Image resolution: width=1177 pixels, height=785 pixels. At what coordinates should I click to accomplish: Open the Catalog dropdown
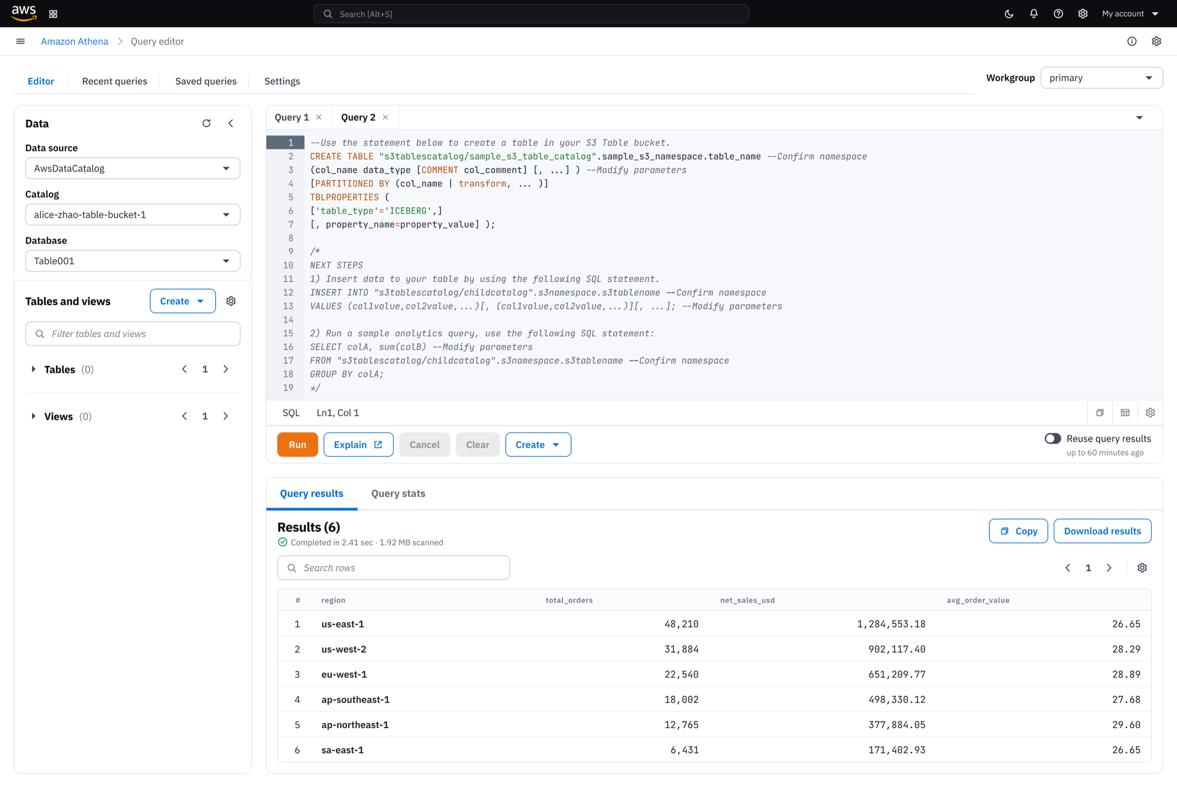coord(133,215)
